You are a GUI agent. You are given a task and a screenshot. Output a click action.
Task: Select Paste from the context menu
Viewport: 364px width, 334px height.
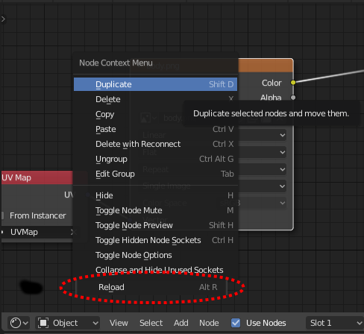click(155, 129)
